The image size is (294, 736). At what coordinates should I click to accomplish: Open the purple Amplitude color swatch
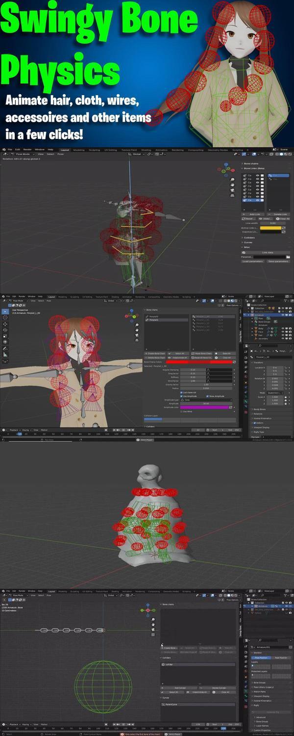(x=205, y=407)
